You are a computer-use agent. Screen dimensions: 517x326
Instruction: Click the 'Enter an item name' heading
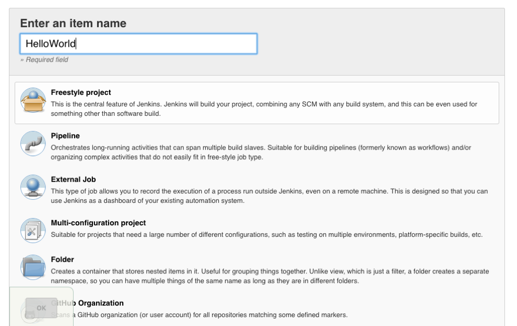pos(73,23)
